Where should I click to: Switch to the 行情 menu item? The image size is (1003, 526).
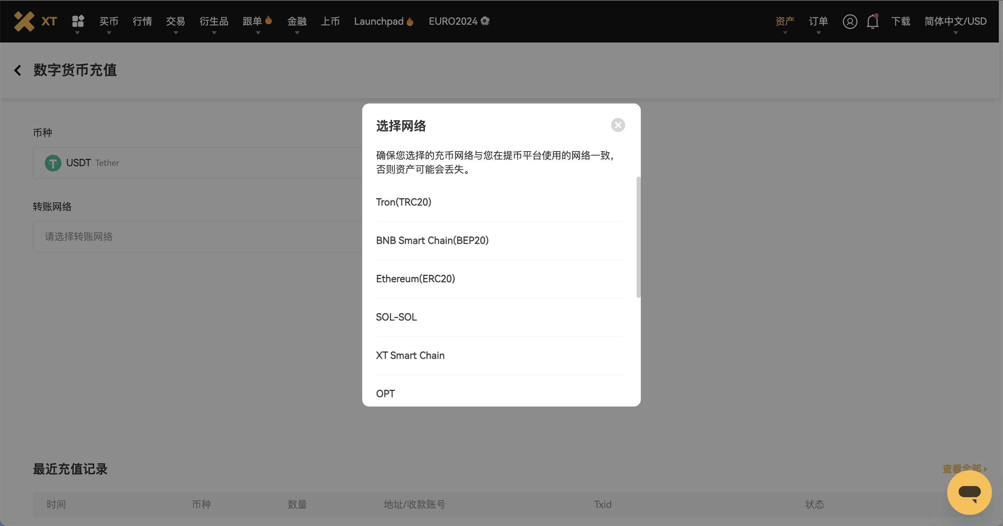[x=142, y=21]
